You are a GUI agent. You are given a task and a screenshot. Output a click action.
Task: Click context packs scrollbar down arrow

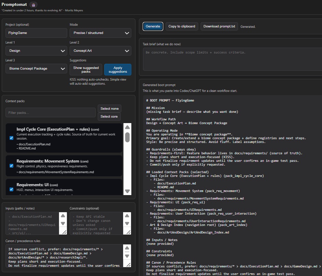pyautogui.click(x=127, y=191)
